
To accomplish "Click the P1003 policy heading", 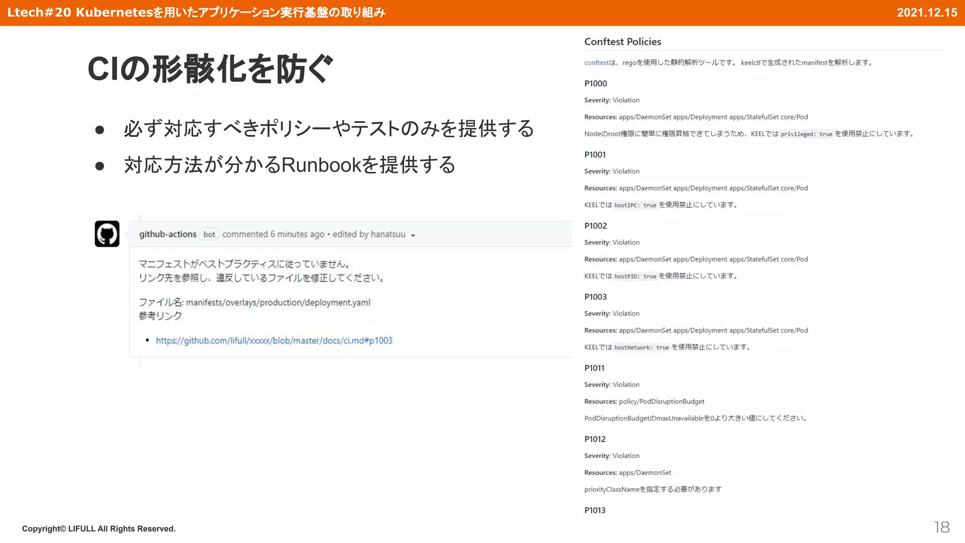I will [596, 297].
